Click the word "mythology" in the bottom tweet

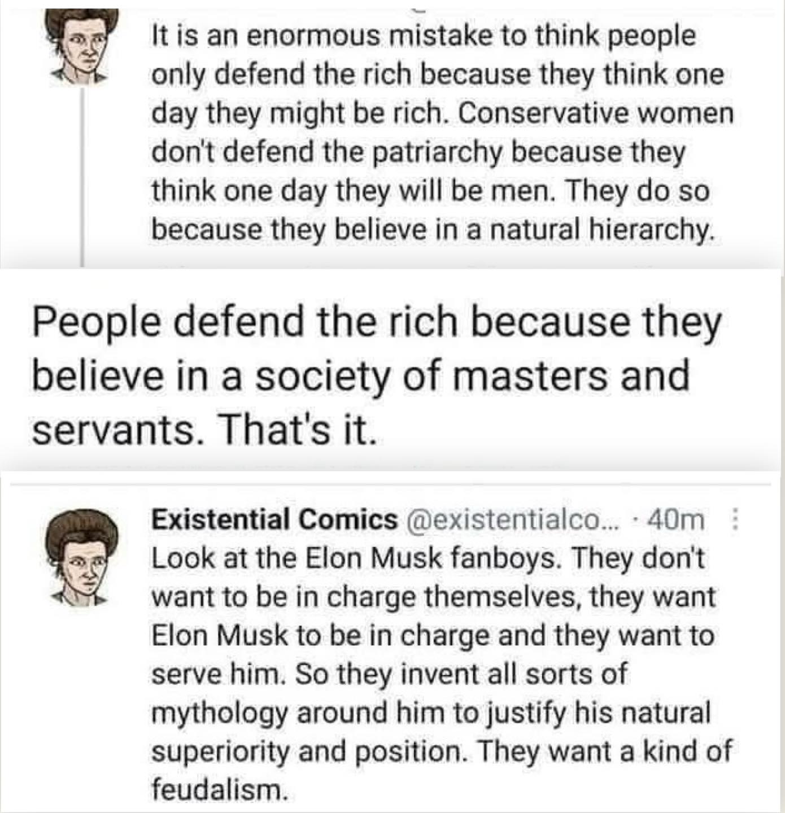click(x=219, y=713)
